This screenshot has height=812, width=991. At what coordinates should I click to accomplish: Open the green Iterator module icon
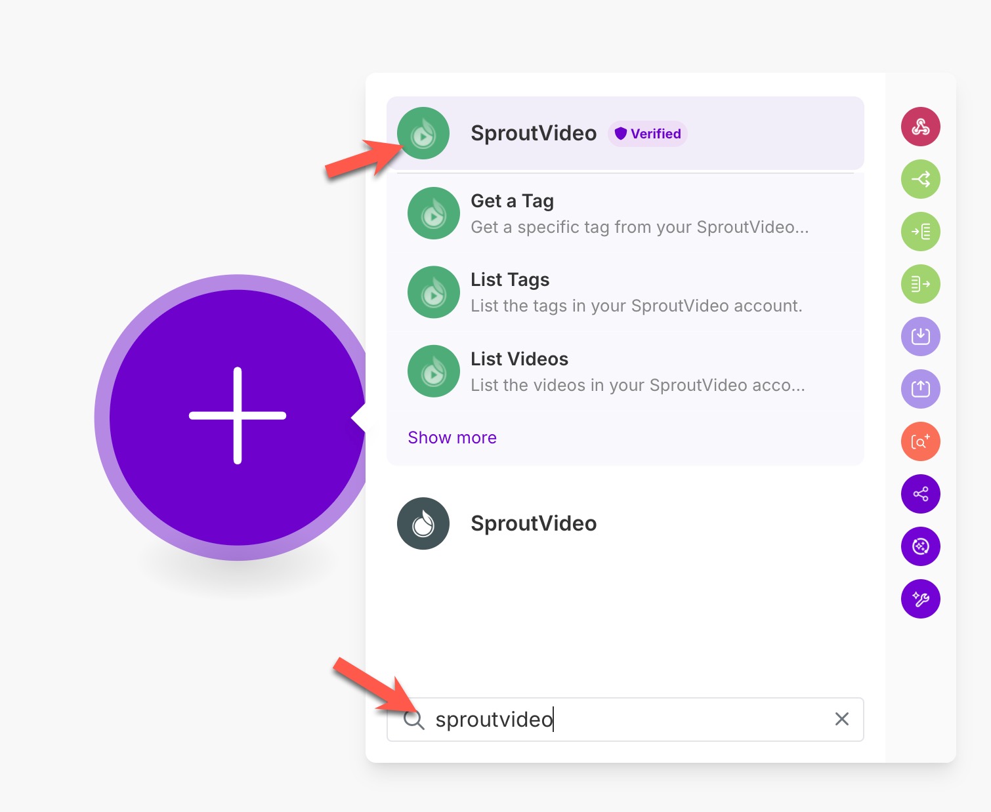tap(920, 231)
